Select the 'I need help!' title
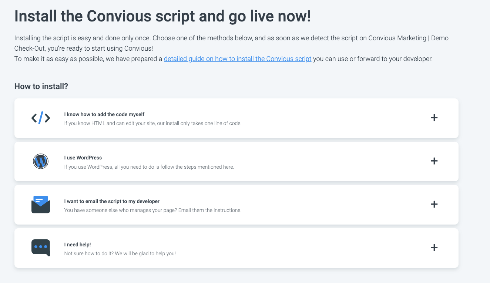 click(77, 245)
